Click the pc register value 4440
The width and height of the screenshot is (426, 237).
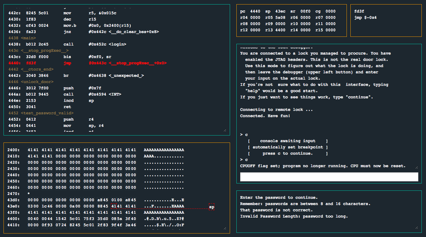(255, 11)
